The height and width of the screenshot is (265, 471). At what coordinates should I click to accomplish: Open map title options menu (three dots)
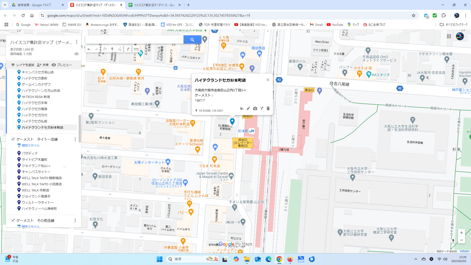coord(77,42)
